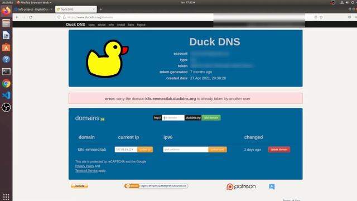This screenshot has width=357, height=201.
Task: Open the Files manager in dock
Action: click(6, 23)
